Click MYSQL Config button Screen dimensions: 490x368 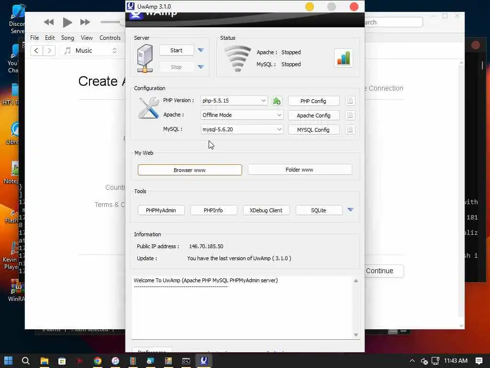[313, 130]
